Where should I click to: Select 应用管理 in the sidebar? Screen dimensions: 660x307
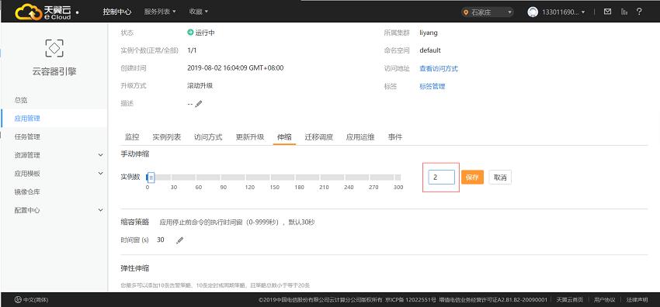(x=54, y=119)
